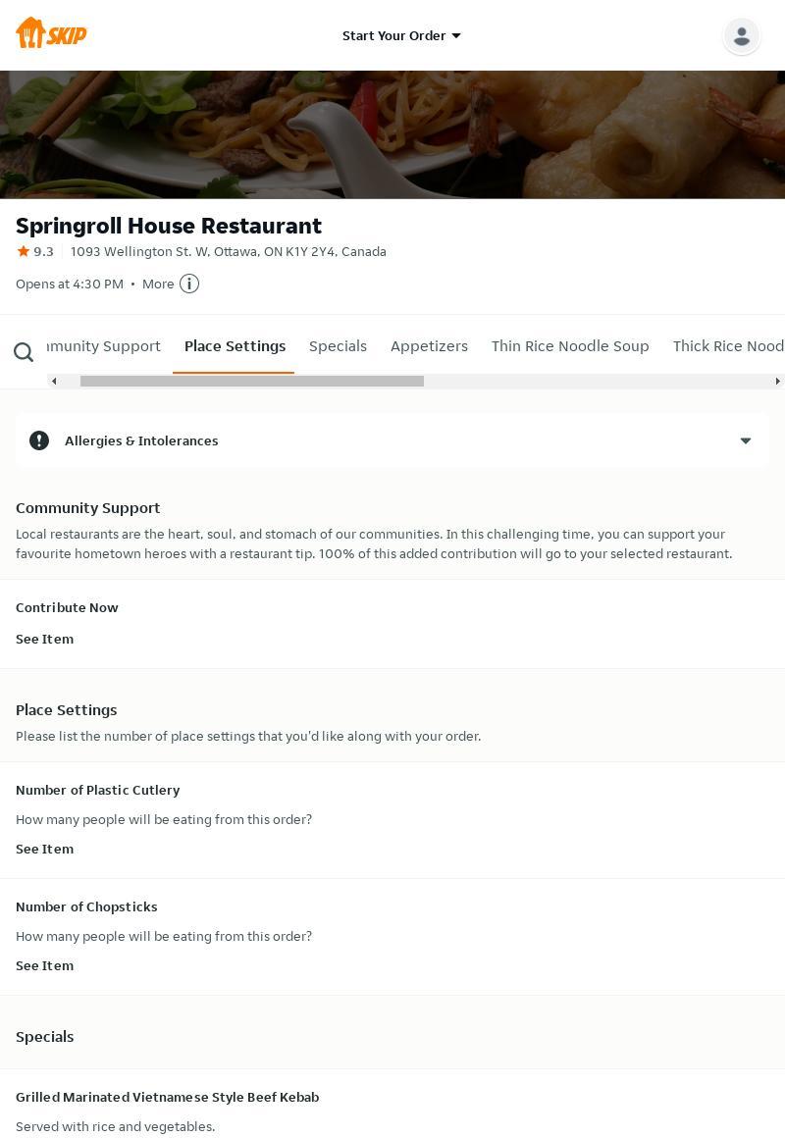785x1138 pixels.
Task: Click the allergies exclamation warning icon
Action: coord(39,440)
